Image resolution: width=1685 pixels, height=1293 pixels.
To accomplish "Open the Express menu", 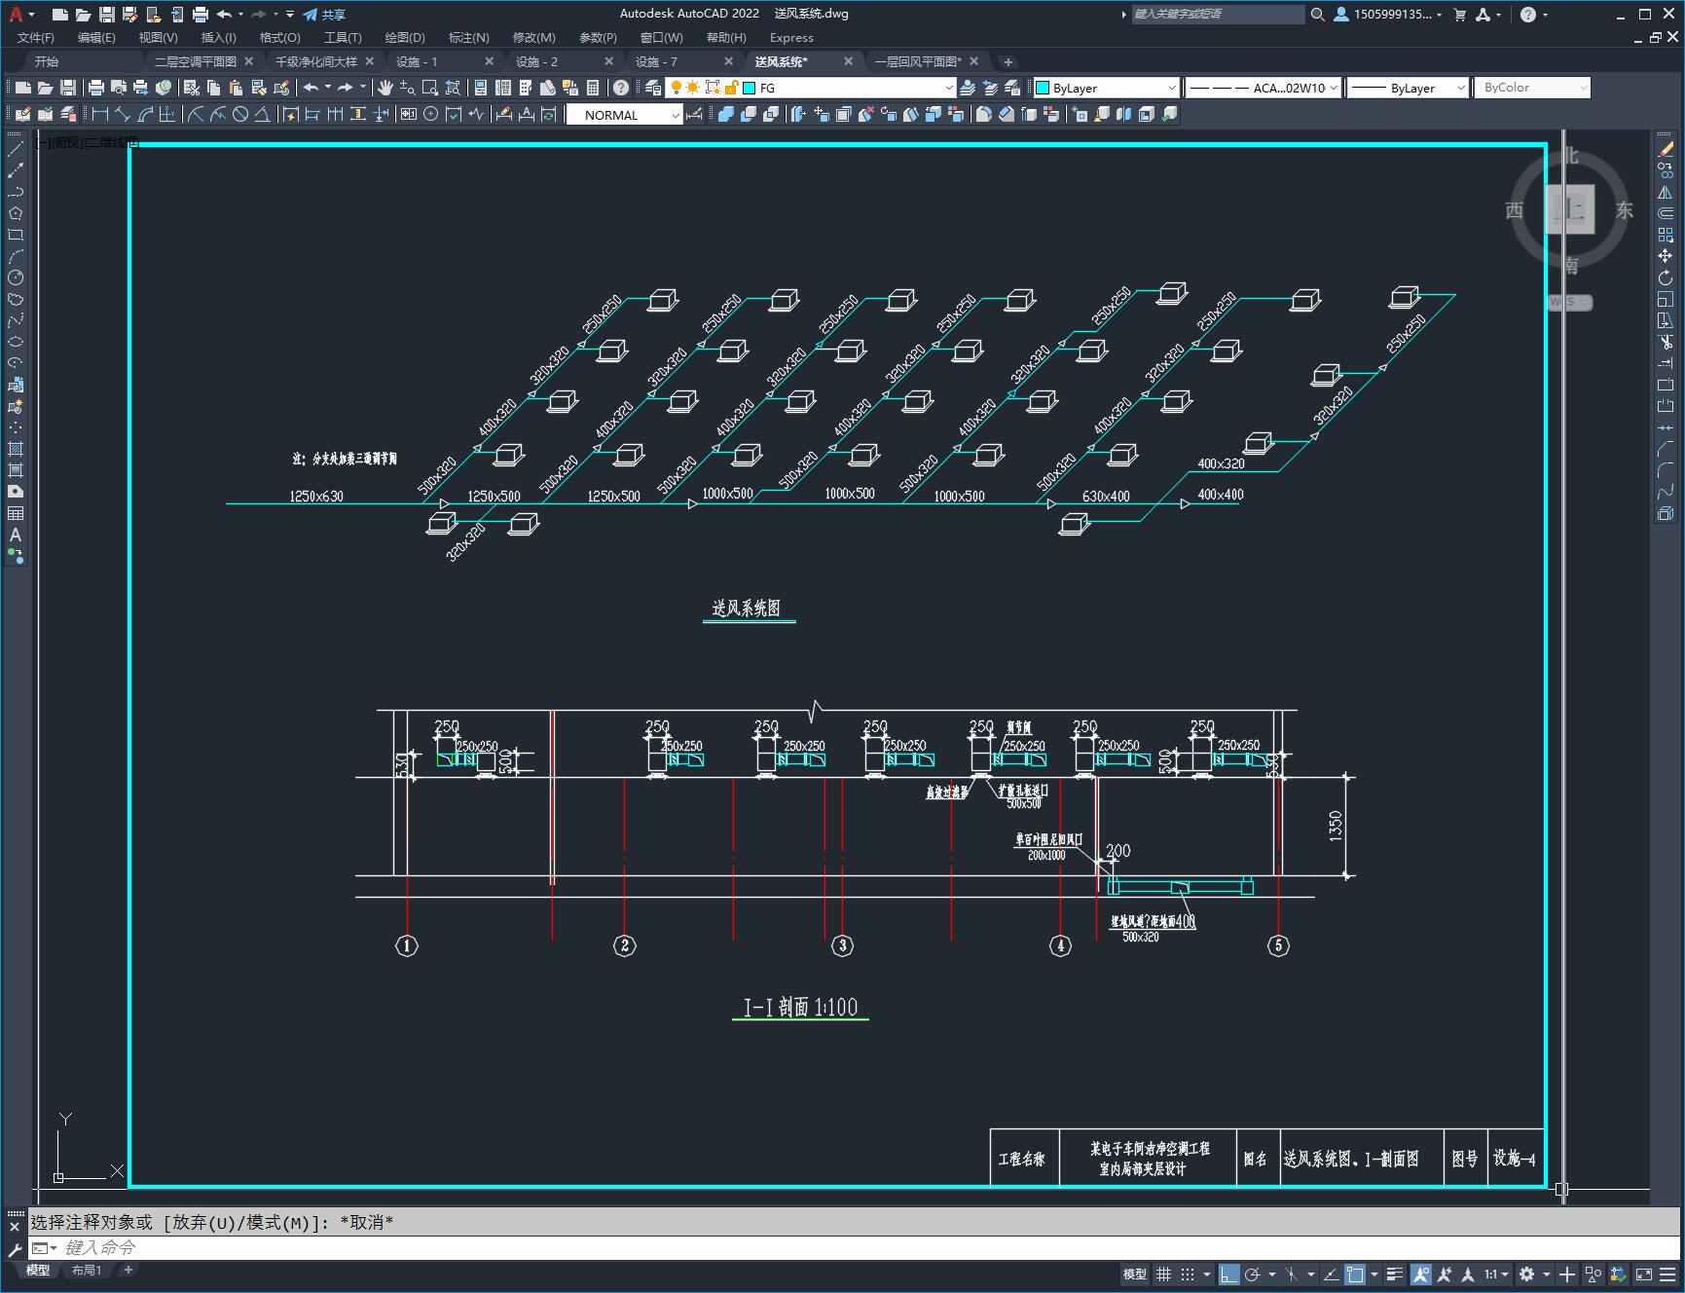I will pyautogui.click(x=791, y=37).
